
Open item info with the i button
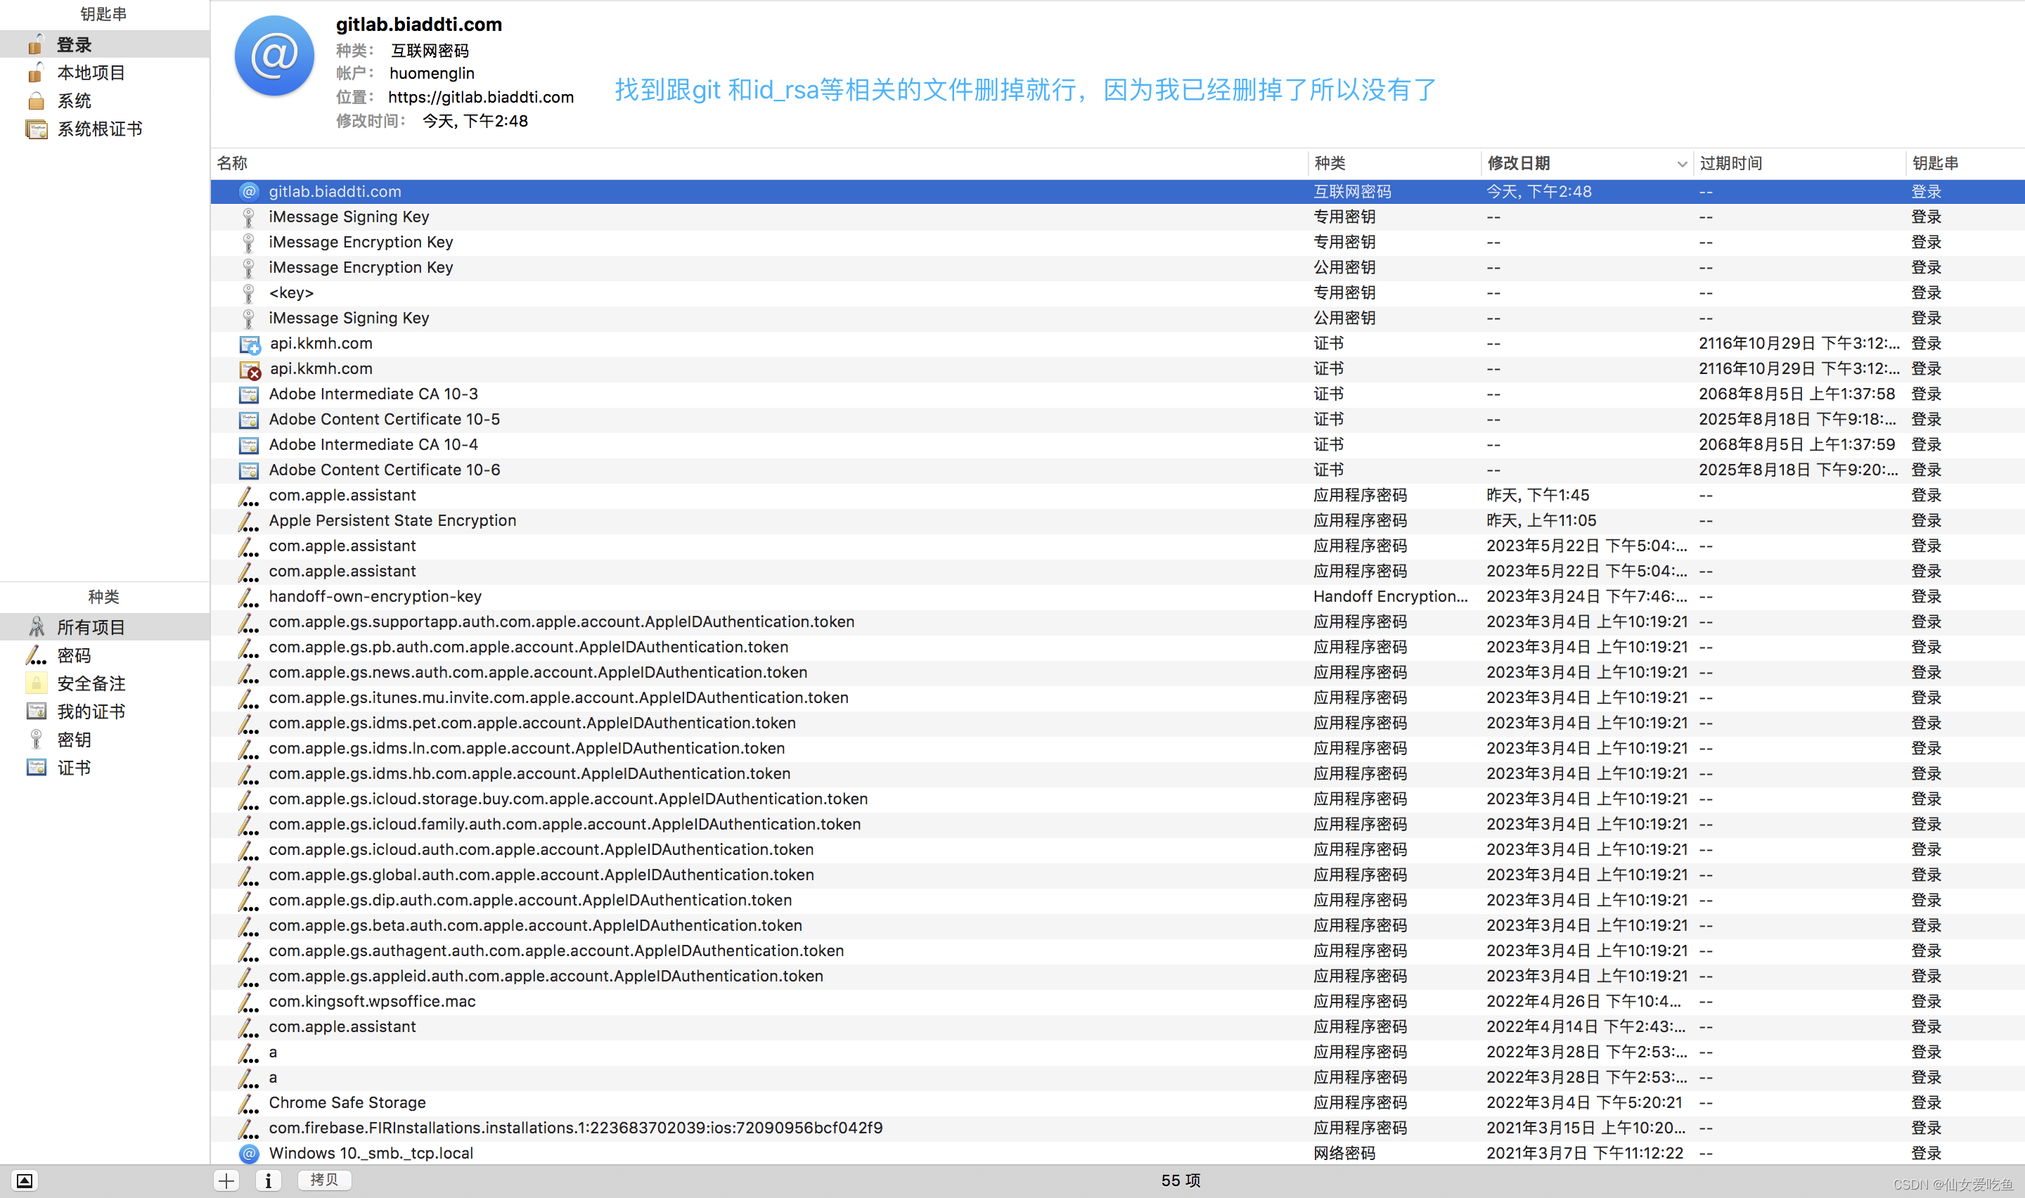pos(269,1181)
